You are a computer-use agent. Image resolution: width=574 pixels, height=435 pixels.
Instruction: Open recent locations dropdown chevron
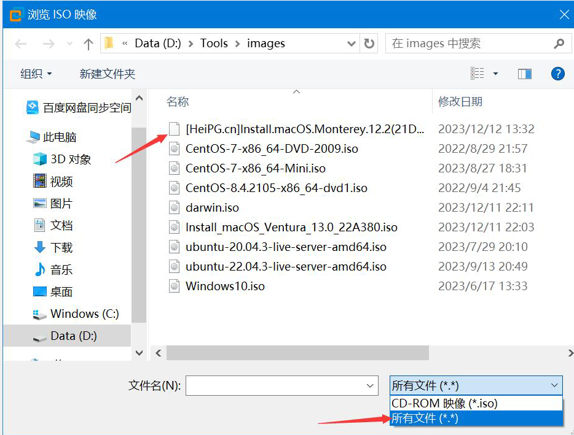pos(69,44)
